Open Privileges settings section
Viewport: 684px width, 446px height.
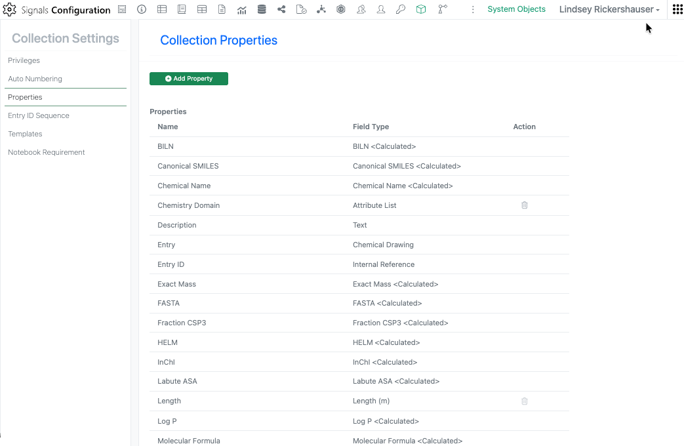point(24,60)
